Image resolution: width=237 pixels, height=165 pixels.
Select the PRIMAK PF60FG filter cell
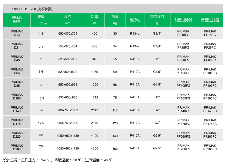pos(183,59)
